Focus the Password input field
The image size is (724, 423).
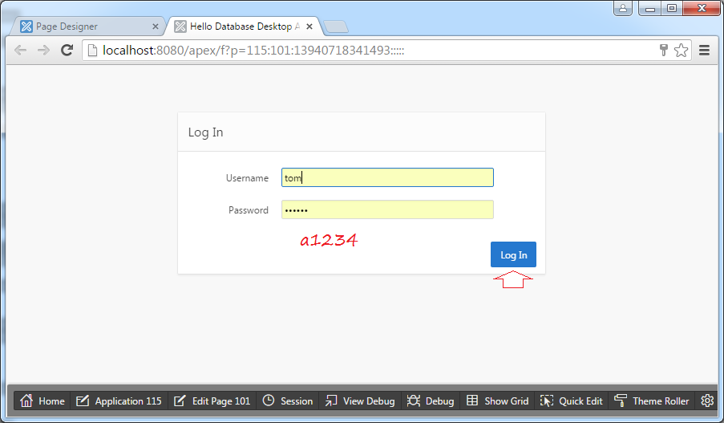387,209
